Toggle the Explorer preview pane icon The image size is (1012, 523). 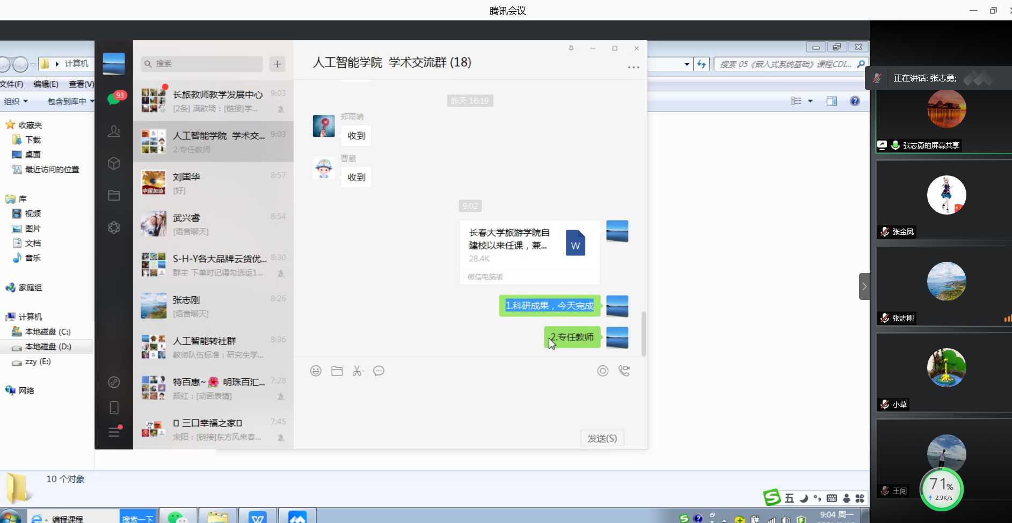coord(832,101)
